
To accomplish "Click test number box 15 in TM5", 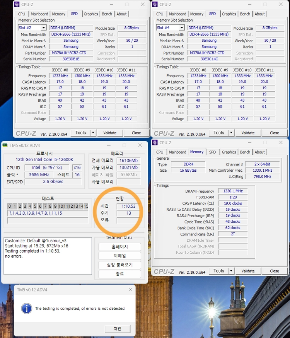I will coord(86,206).
